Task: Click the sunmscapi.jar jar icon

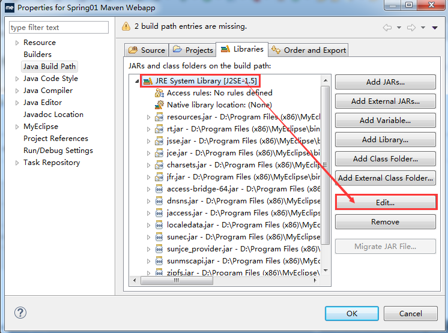Action: tap(159, 261)
